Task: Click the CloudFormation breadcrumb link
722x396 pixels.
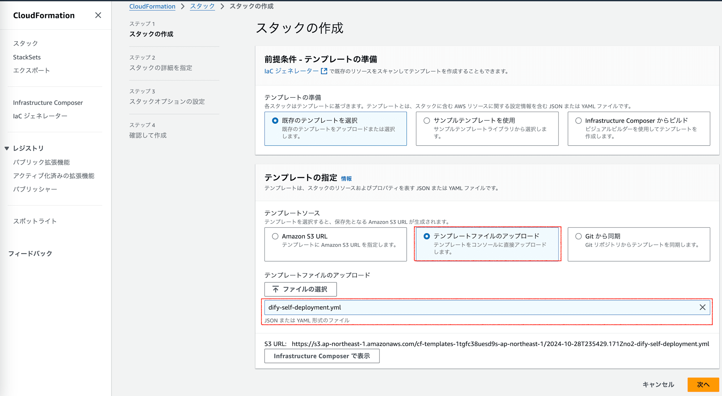Action: point(152,6)
